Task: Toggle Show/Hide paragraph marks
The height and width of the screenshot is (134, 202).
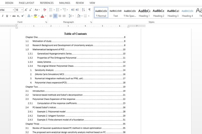Action: click(x=90, y=10)
